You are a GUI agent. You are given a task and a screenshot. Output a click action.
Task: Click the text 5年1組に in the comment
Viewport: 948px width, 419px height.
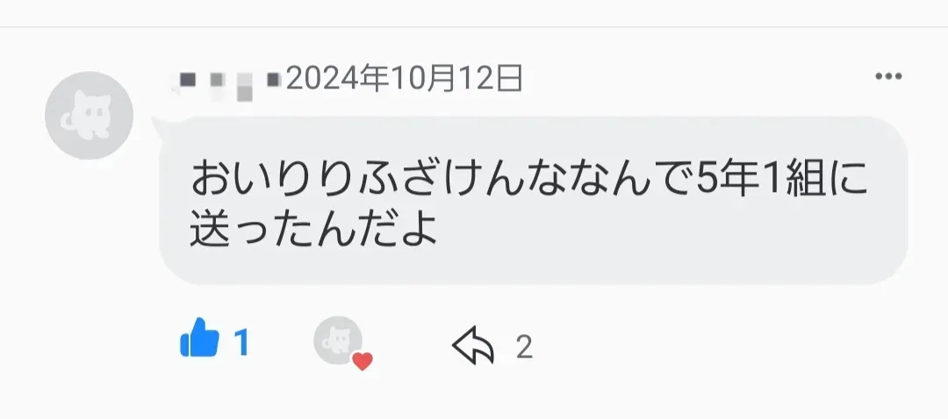[782, 180]
